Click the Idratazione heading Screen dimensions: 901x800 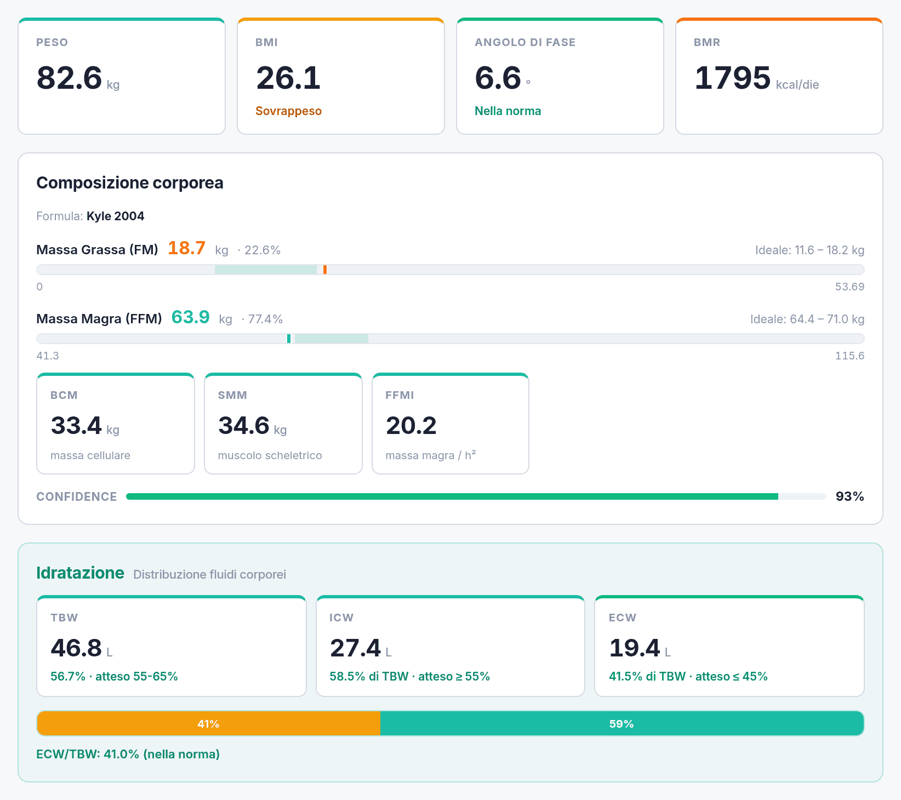(80, 573)
